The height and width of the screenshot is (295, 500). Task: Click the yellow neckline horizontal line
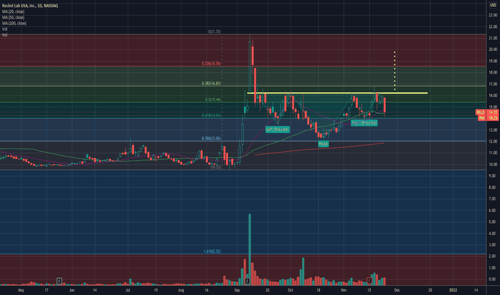[337, 93]
